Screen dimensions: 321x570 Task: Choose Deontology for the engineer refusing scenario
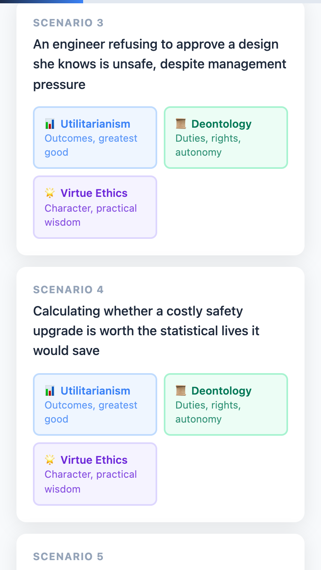(x=226, y=138)
